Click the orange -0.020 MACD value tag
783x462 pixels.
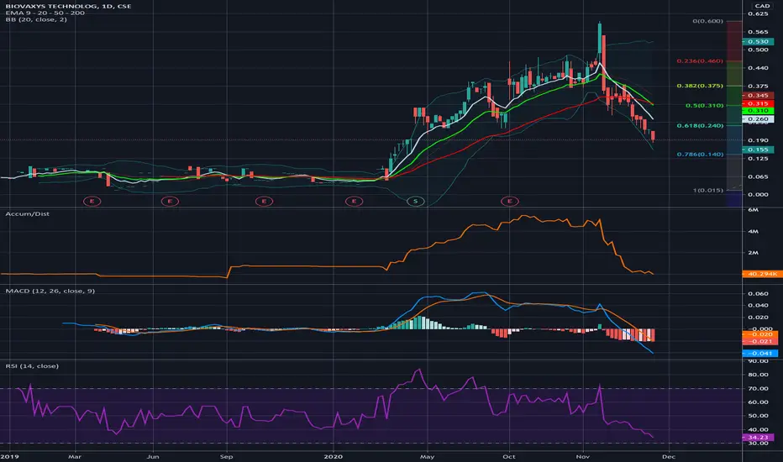coord(760,334)
